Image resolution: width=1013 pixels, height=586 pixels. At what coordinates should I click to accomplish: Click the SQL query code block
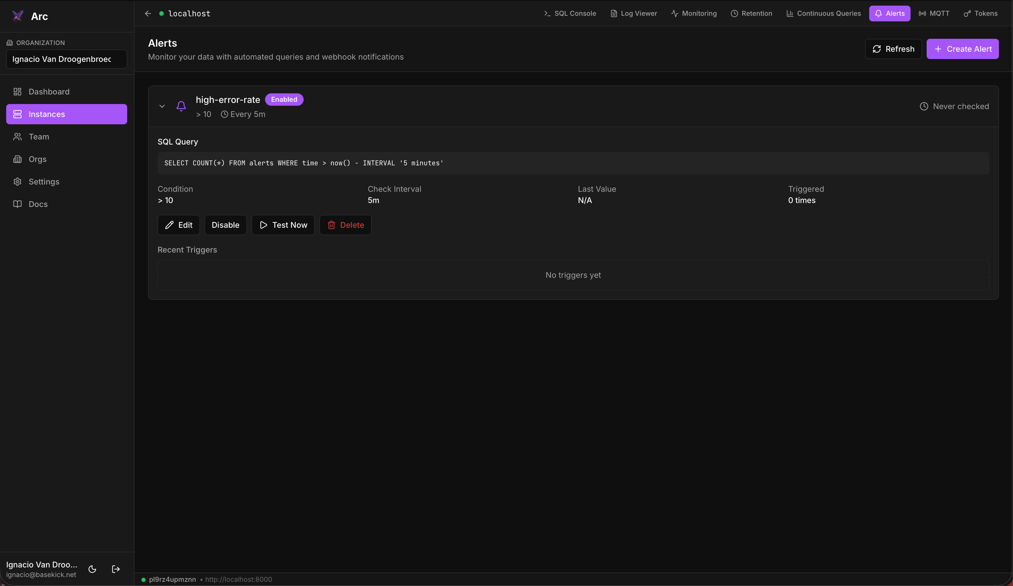[x=573, y=163]
